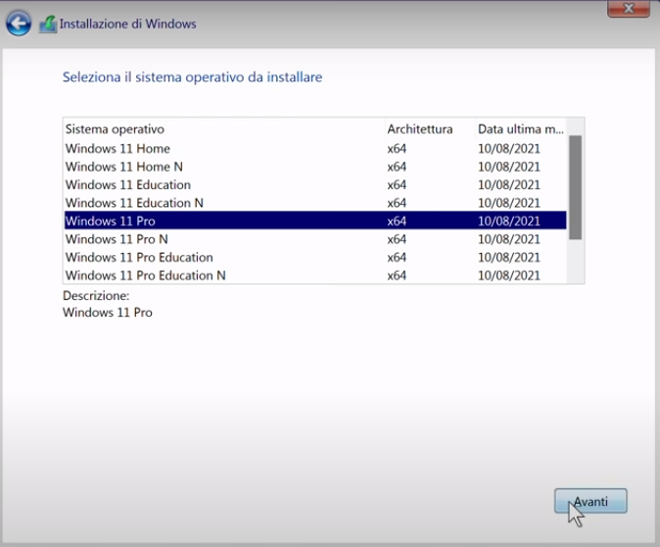Select Windows 11 Pro Education

point(315,257)
